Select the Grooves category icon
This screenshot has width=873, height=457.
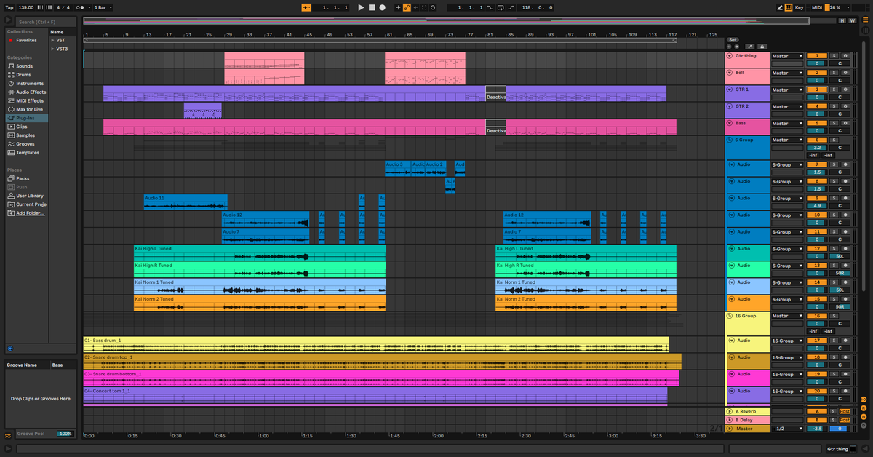tap(11, 144)
